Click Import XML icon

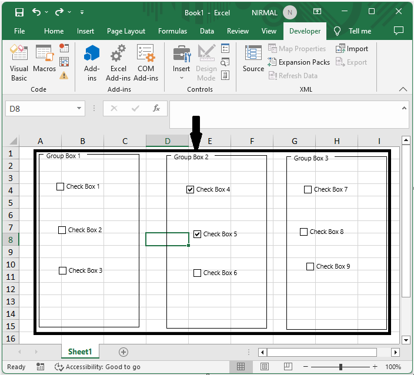(352, 49)
